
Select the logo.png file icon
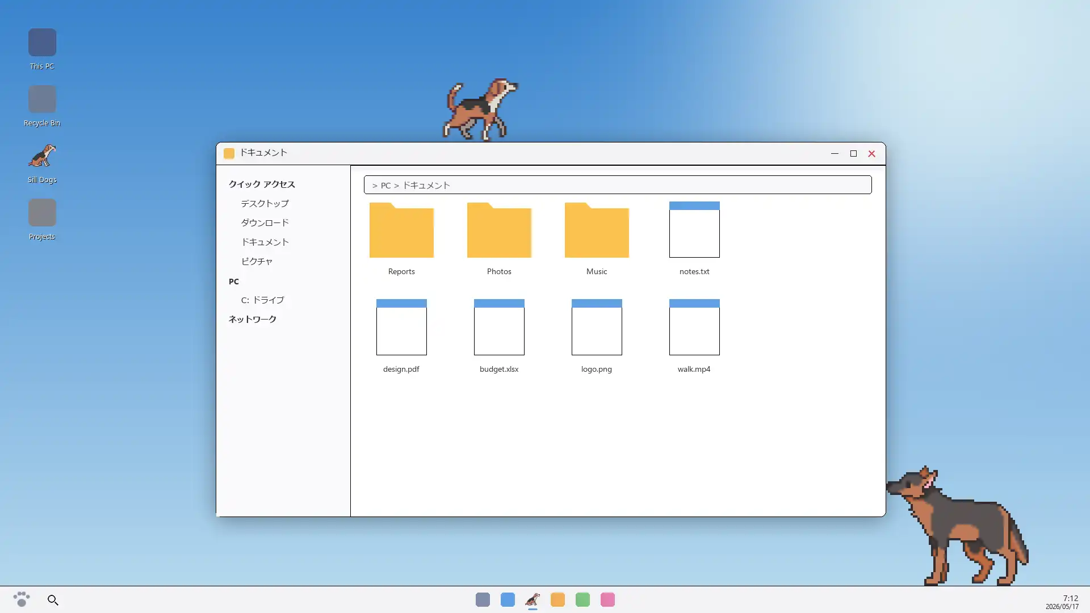click(597, 327)
